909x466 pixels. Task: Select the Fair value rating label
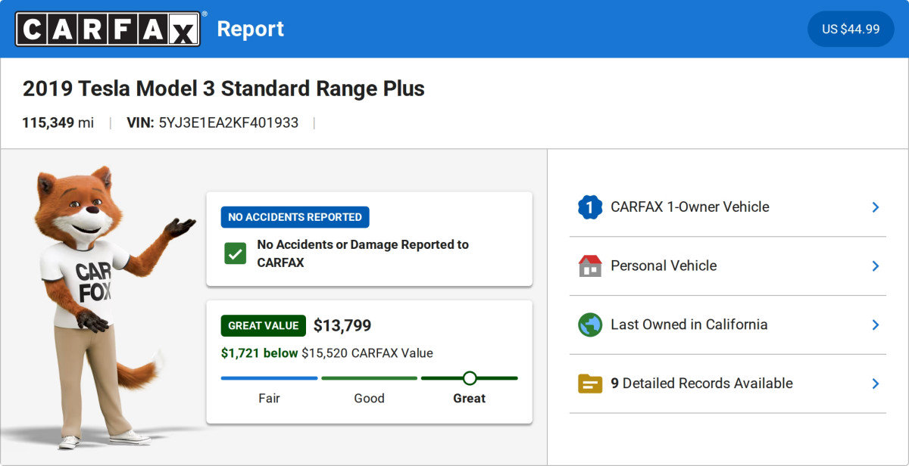pos(269,398)
